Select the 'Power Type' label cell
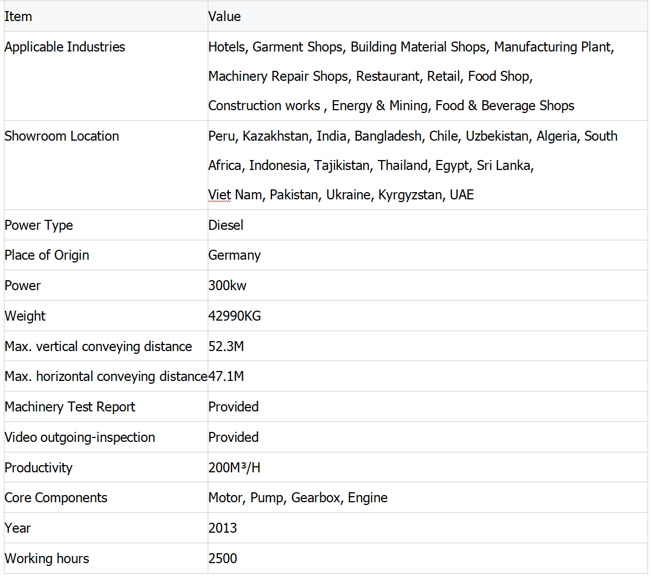The width and height of the screenshot is (652, 577). point(106,225)
